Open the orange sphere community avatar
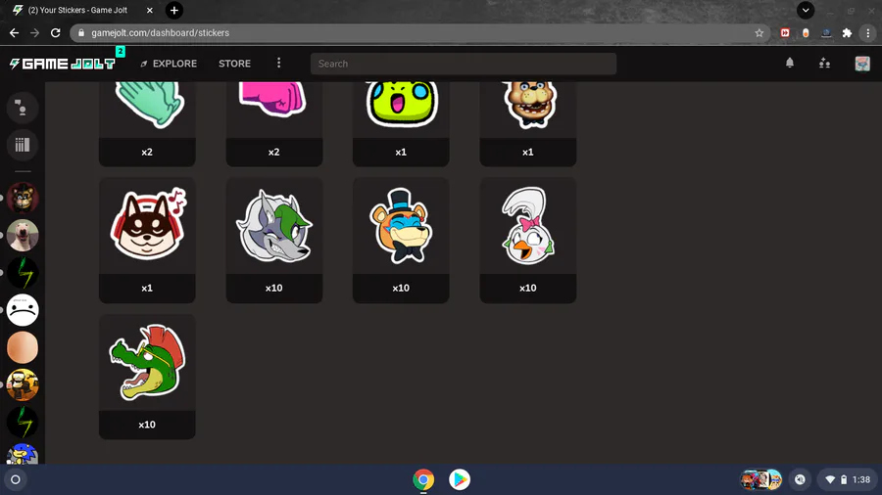The image size is (882, 495). pyautogui.click(x=23, y=347)
